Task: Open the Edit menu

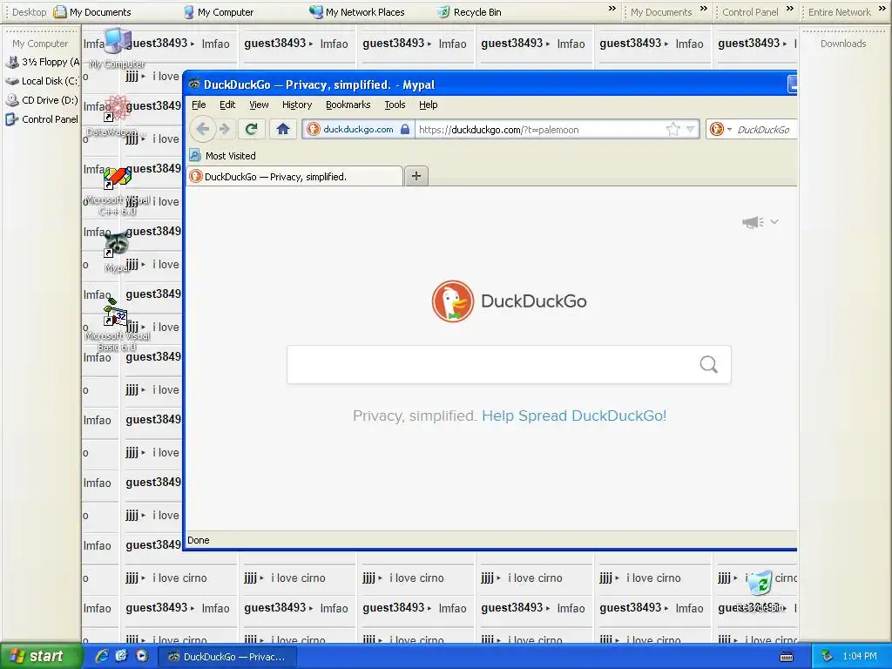Action: coord(227,105)
